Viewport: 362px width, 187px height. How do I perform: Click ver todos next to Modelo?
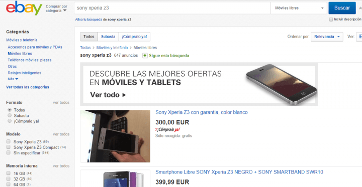pyautogui.click(x=61, y=134)
